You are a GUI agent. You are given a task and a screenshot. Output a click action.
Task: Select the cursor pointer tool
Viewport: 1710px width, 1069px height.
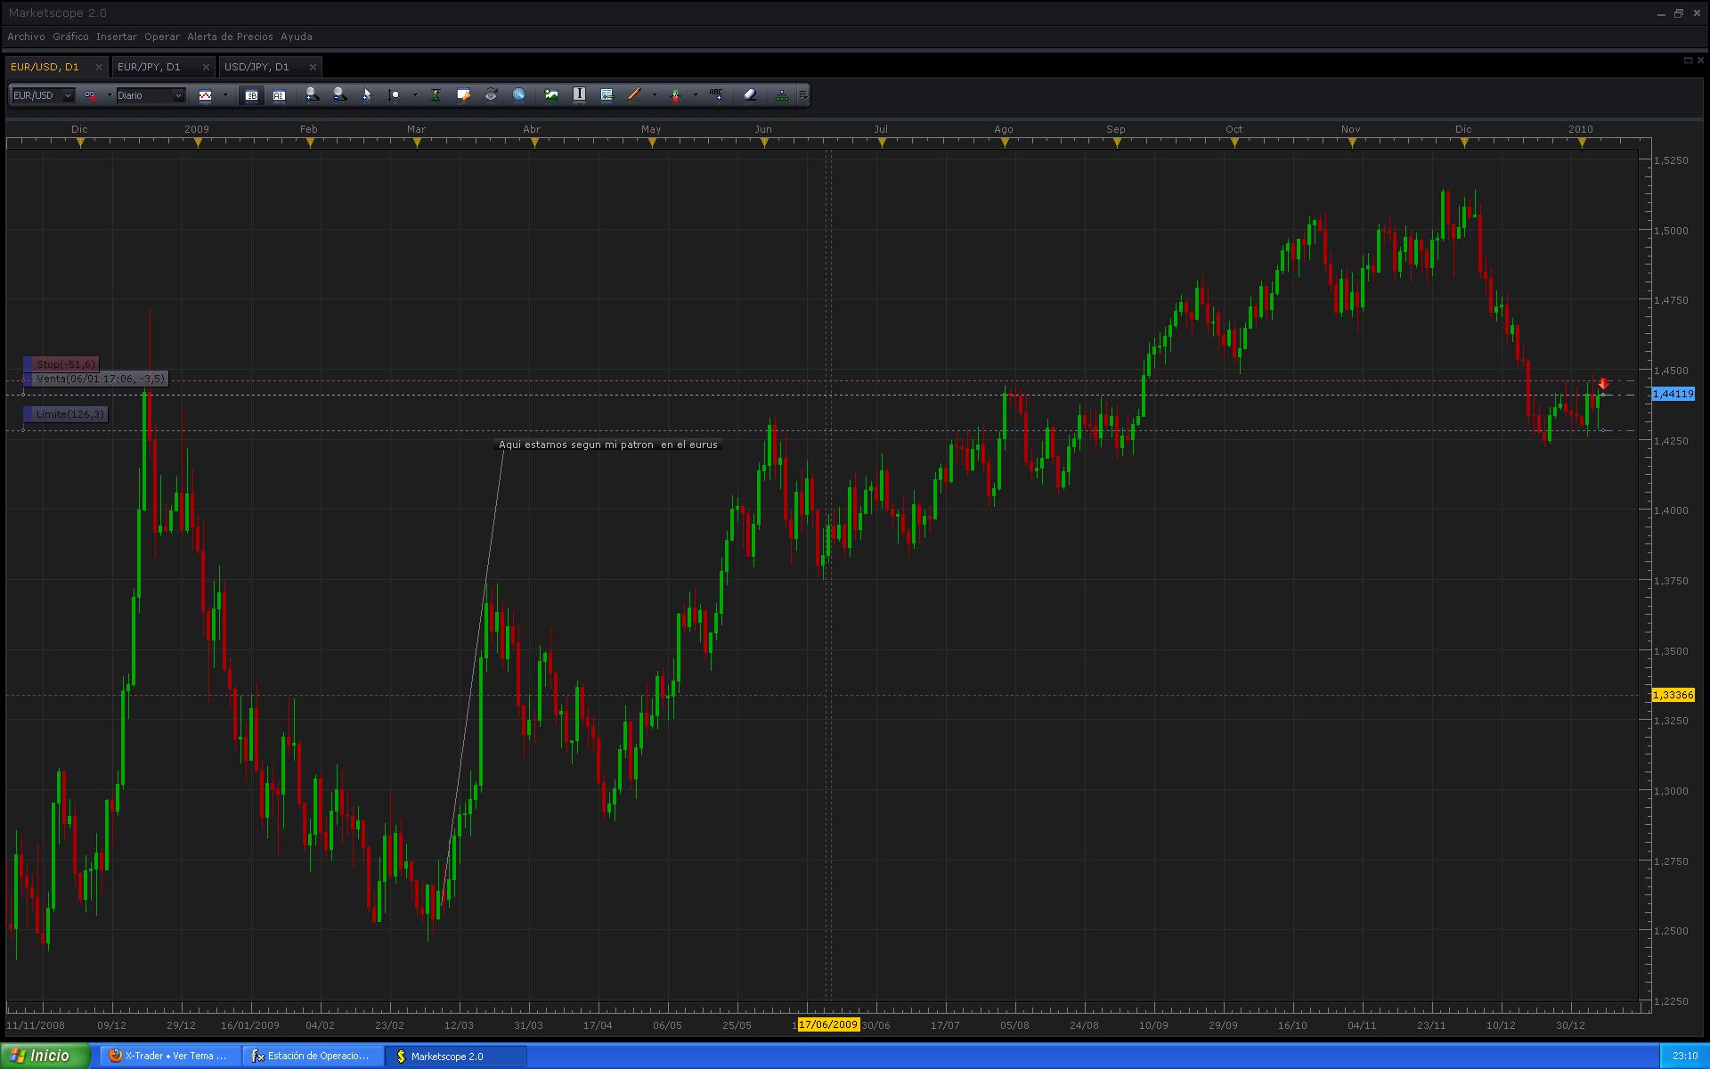click(367, 94)
